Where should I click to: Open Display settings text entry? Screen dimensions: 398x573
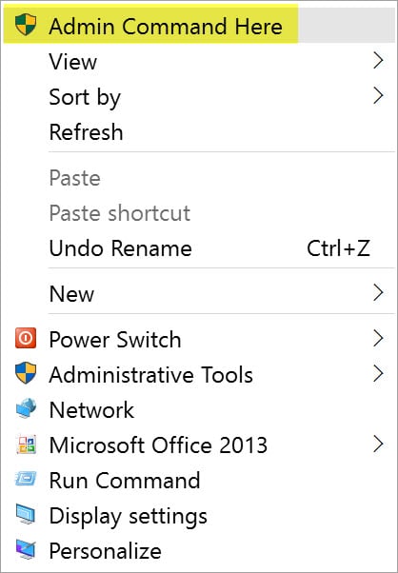129,516
